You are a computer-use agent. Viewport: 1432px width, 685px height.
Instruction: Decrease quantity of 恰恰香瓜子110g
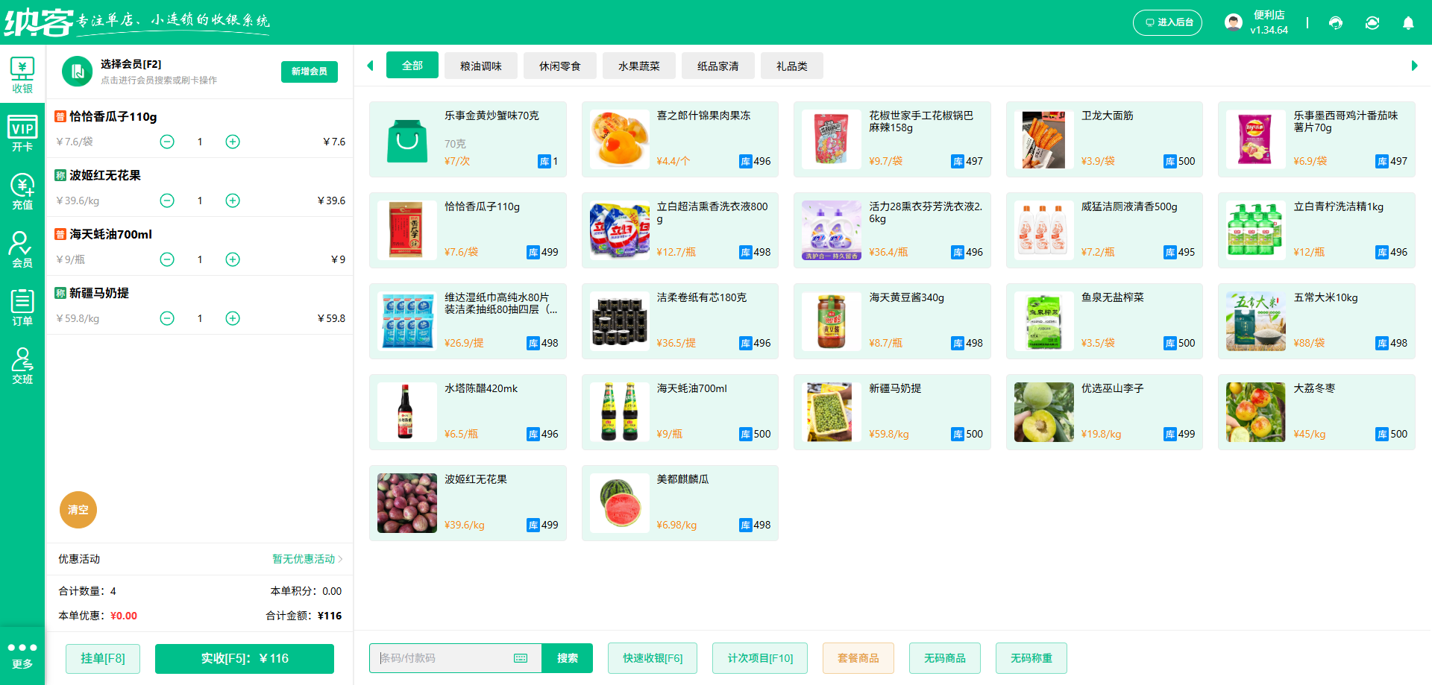click(x=167, y=142)
